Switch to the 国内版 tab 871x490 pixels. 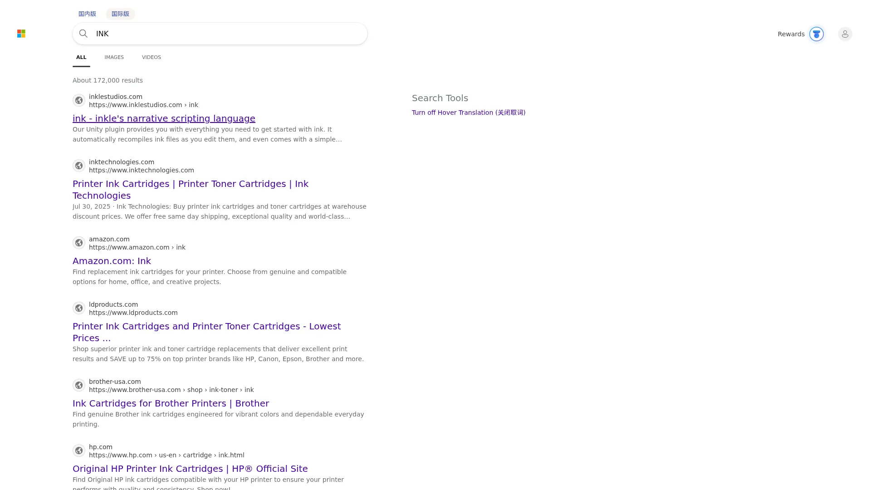[87, 14]
